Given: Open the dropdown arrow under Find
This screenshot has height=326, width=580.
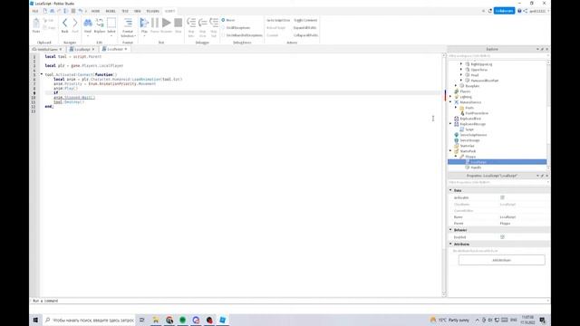Looking at the screenshot, I should tap(88, 36).
